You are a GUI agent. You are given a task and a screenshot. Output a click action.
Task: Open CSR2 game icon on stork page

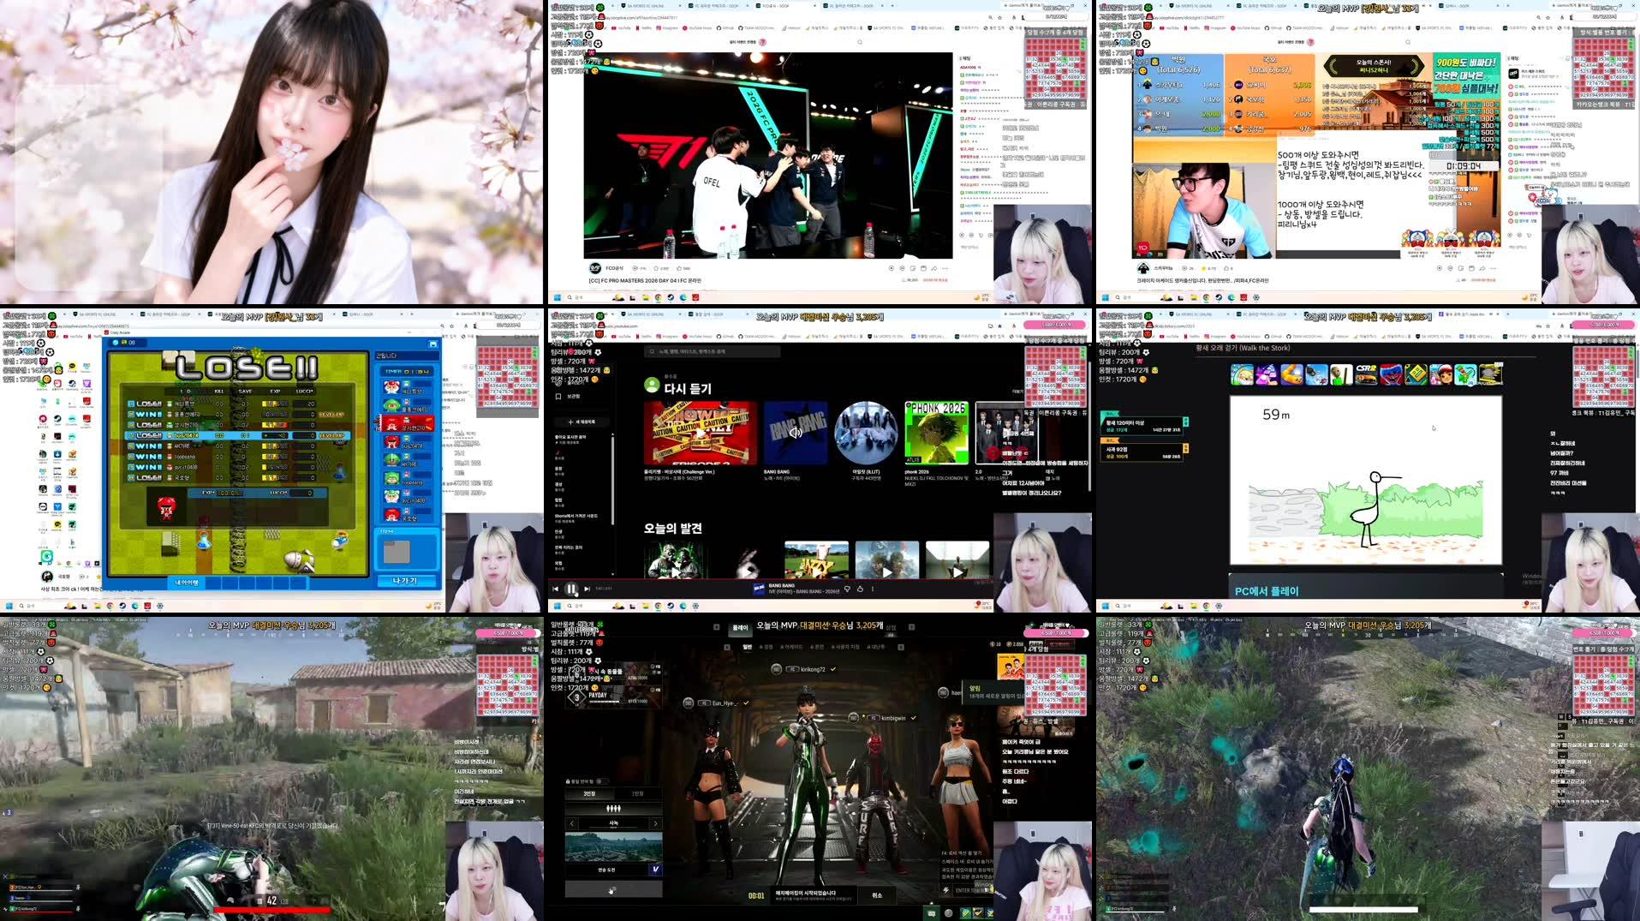(x=1366, y=374)
